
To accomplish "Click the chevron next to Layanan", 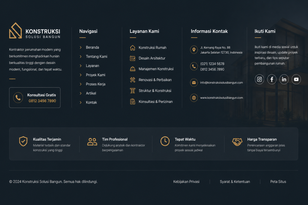I will point(81,66).
